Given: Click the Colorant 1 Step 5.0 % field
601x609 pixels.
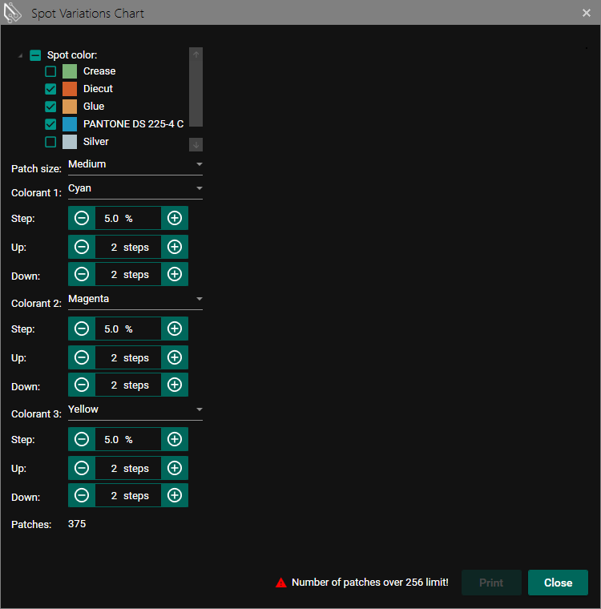Looking at the screenshot, I should (128, 218).
